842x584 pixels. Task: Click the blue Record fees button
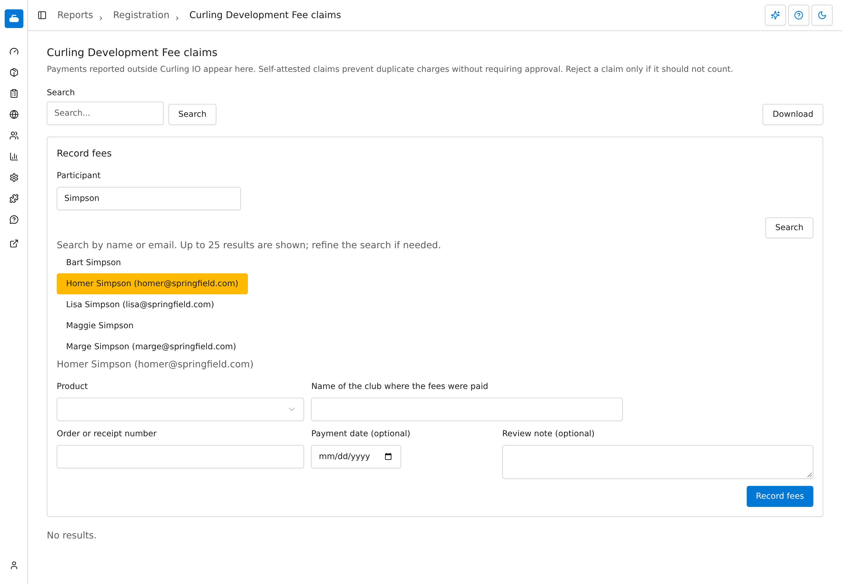[780, 496]
